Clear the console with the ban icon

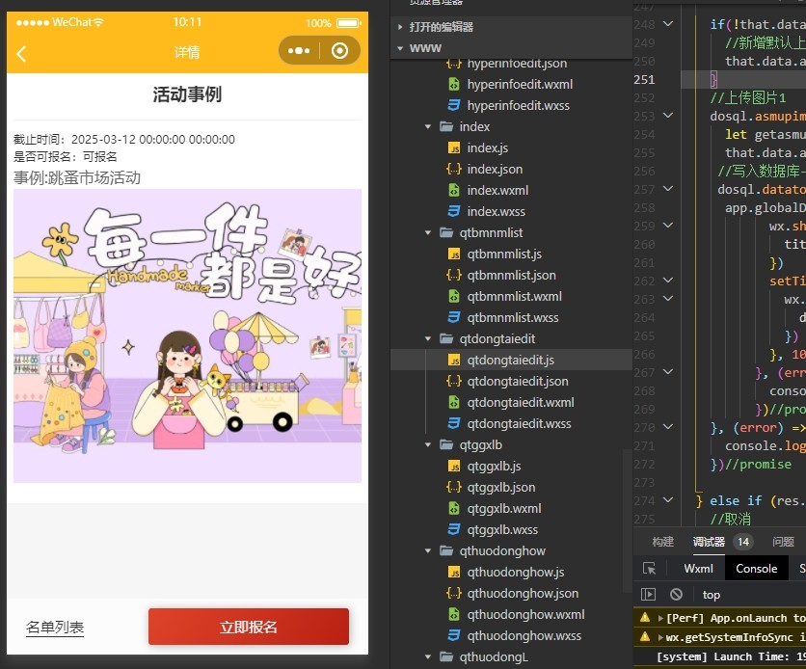676,595
